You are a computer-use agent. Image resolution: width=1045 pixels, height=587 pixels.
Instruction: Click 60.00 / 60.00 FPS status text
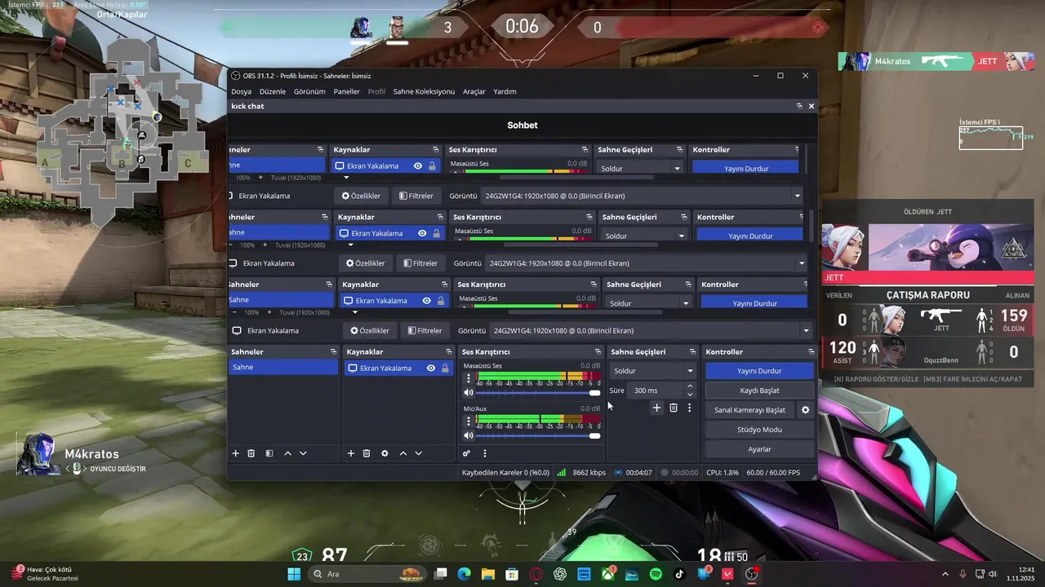(x=773, y=472)
